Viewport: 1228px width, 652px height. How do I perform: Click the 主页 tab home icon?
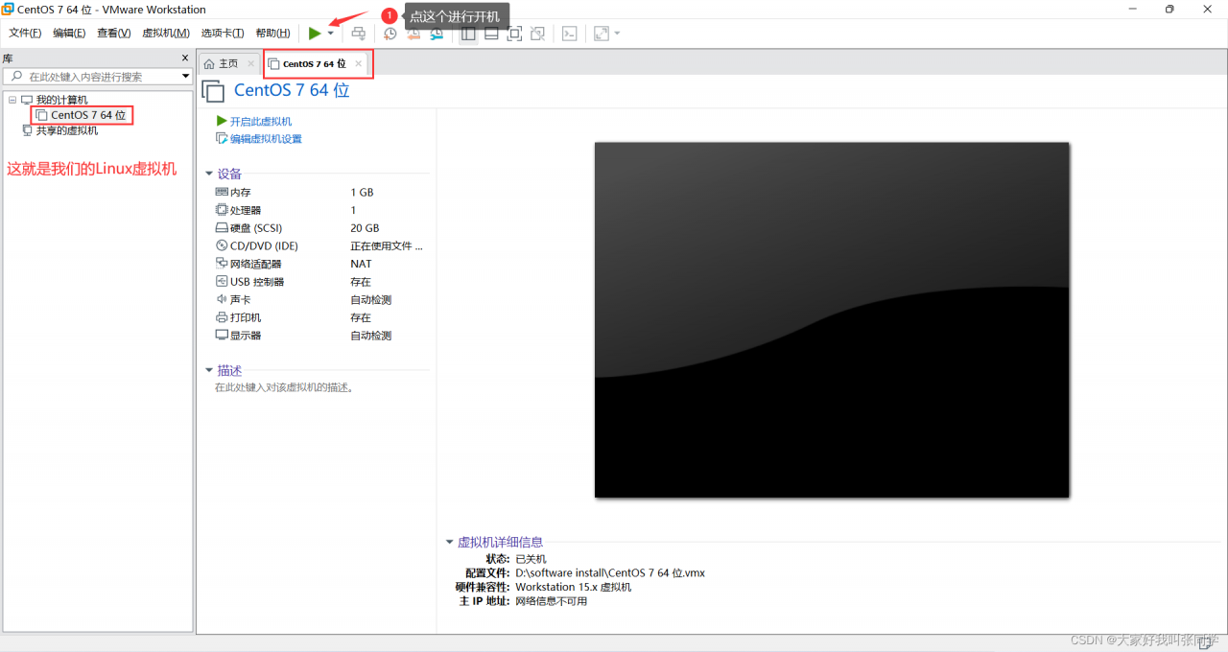coord(209,64)
